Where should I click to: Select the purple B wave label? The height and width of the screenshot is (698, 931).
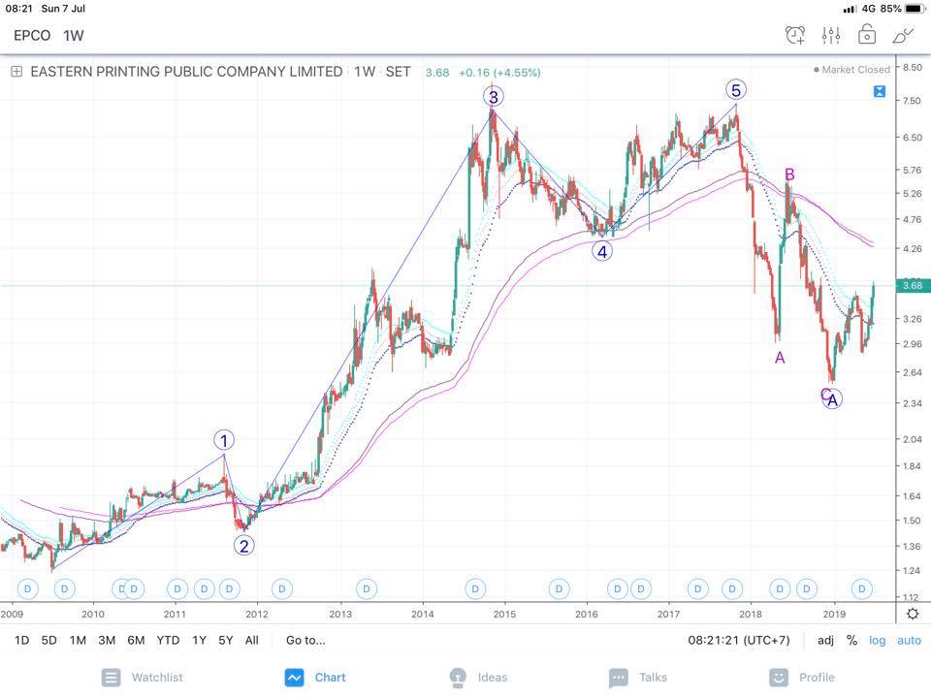(x=789, y=174)
